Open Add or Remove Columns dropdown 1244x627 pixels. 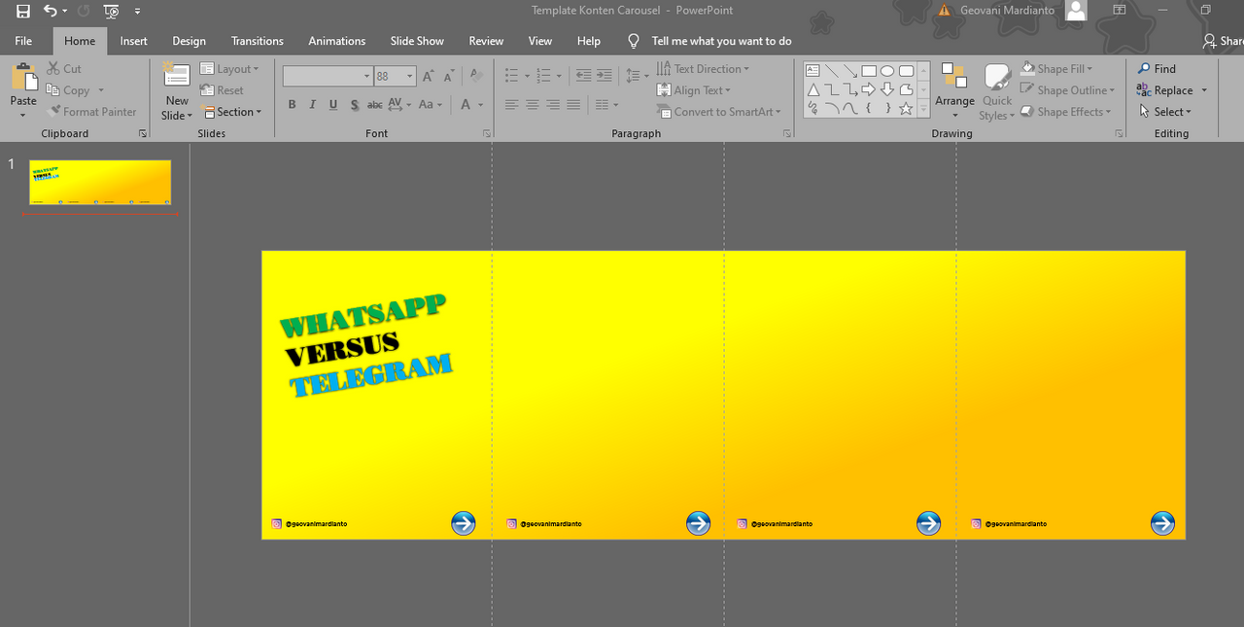coord(606,105)
